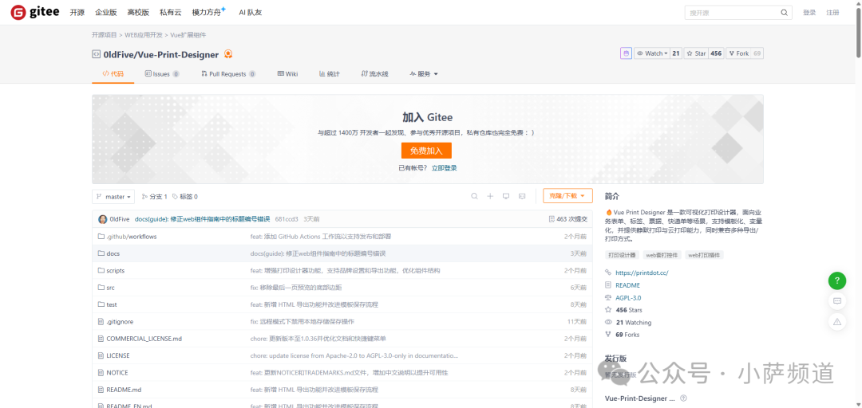Star the repository with the Star button
The height and width of the screenshot is (408, 862).
[696, 53]
